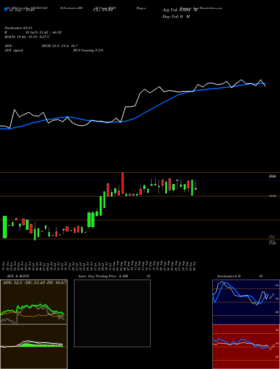Open the red RSI mini chart
This screenshot has width=280, height=369.
[246, 347]
